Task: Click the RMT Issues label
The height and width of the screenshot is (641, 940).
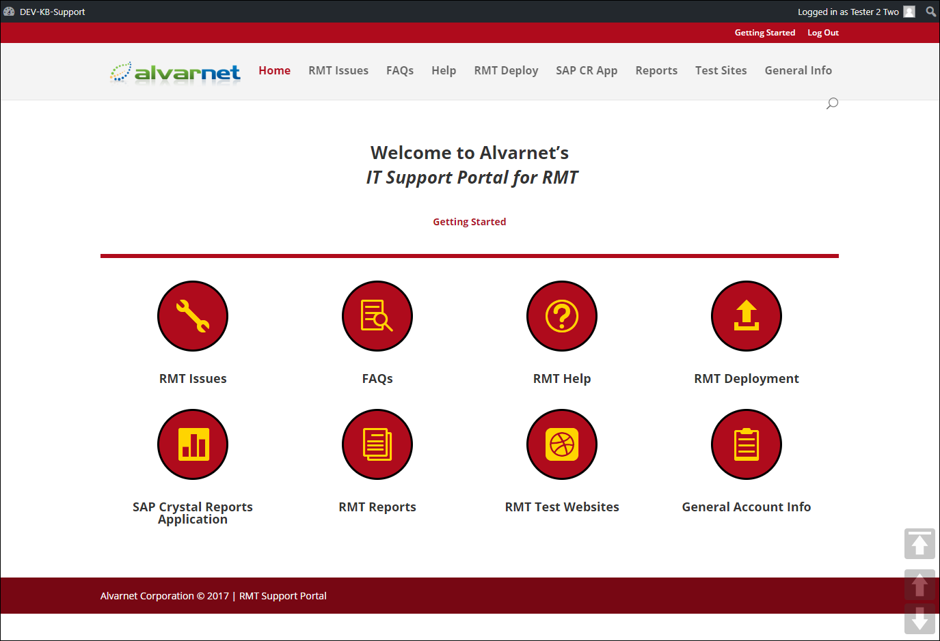Action: pyautogui.click(x=193, y=379)
